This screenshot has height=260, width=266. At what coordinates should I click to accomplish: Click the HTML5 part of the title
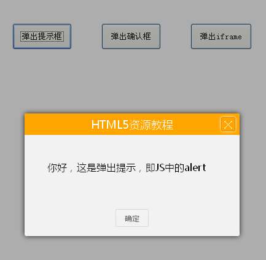tap(110, 124)
